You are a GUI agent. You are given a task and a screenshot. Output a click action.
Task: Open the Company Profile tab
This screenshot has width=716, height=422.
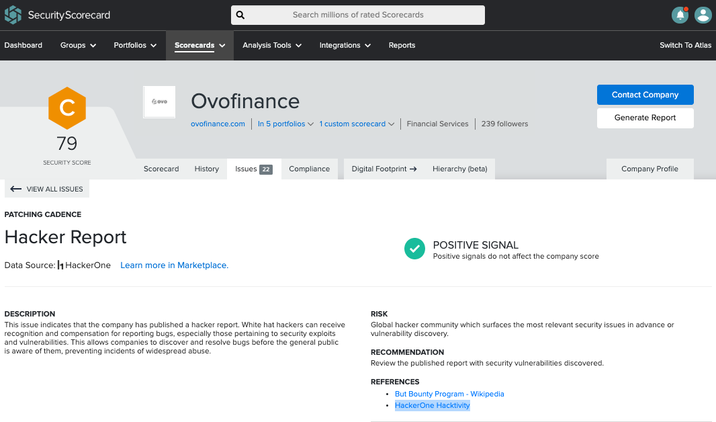point(650,169)
